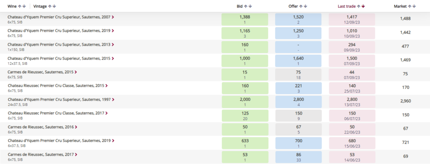430x164 pixels.
Task: Expand chevron next to Chateau d'Yquem 2007
Action: pyautogui.click(x=113, y=17)
